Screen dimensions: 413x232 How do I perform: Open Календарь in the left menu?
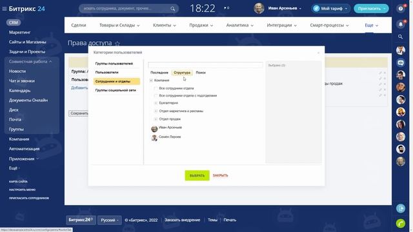click(19, 91)
